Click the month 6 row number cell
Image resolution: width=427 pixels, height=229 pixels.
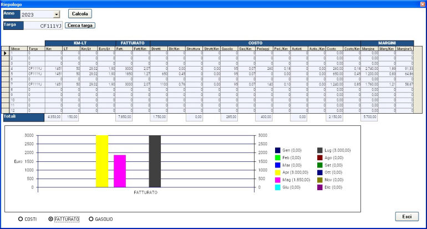(18, 79)
